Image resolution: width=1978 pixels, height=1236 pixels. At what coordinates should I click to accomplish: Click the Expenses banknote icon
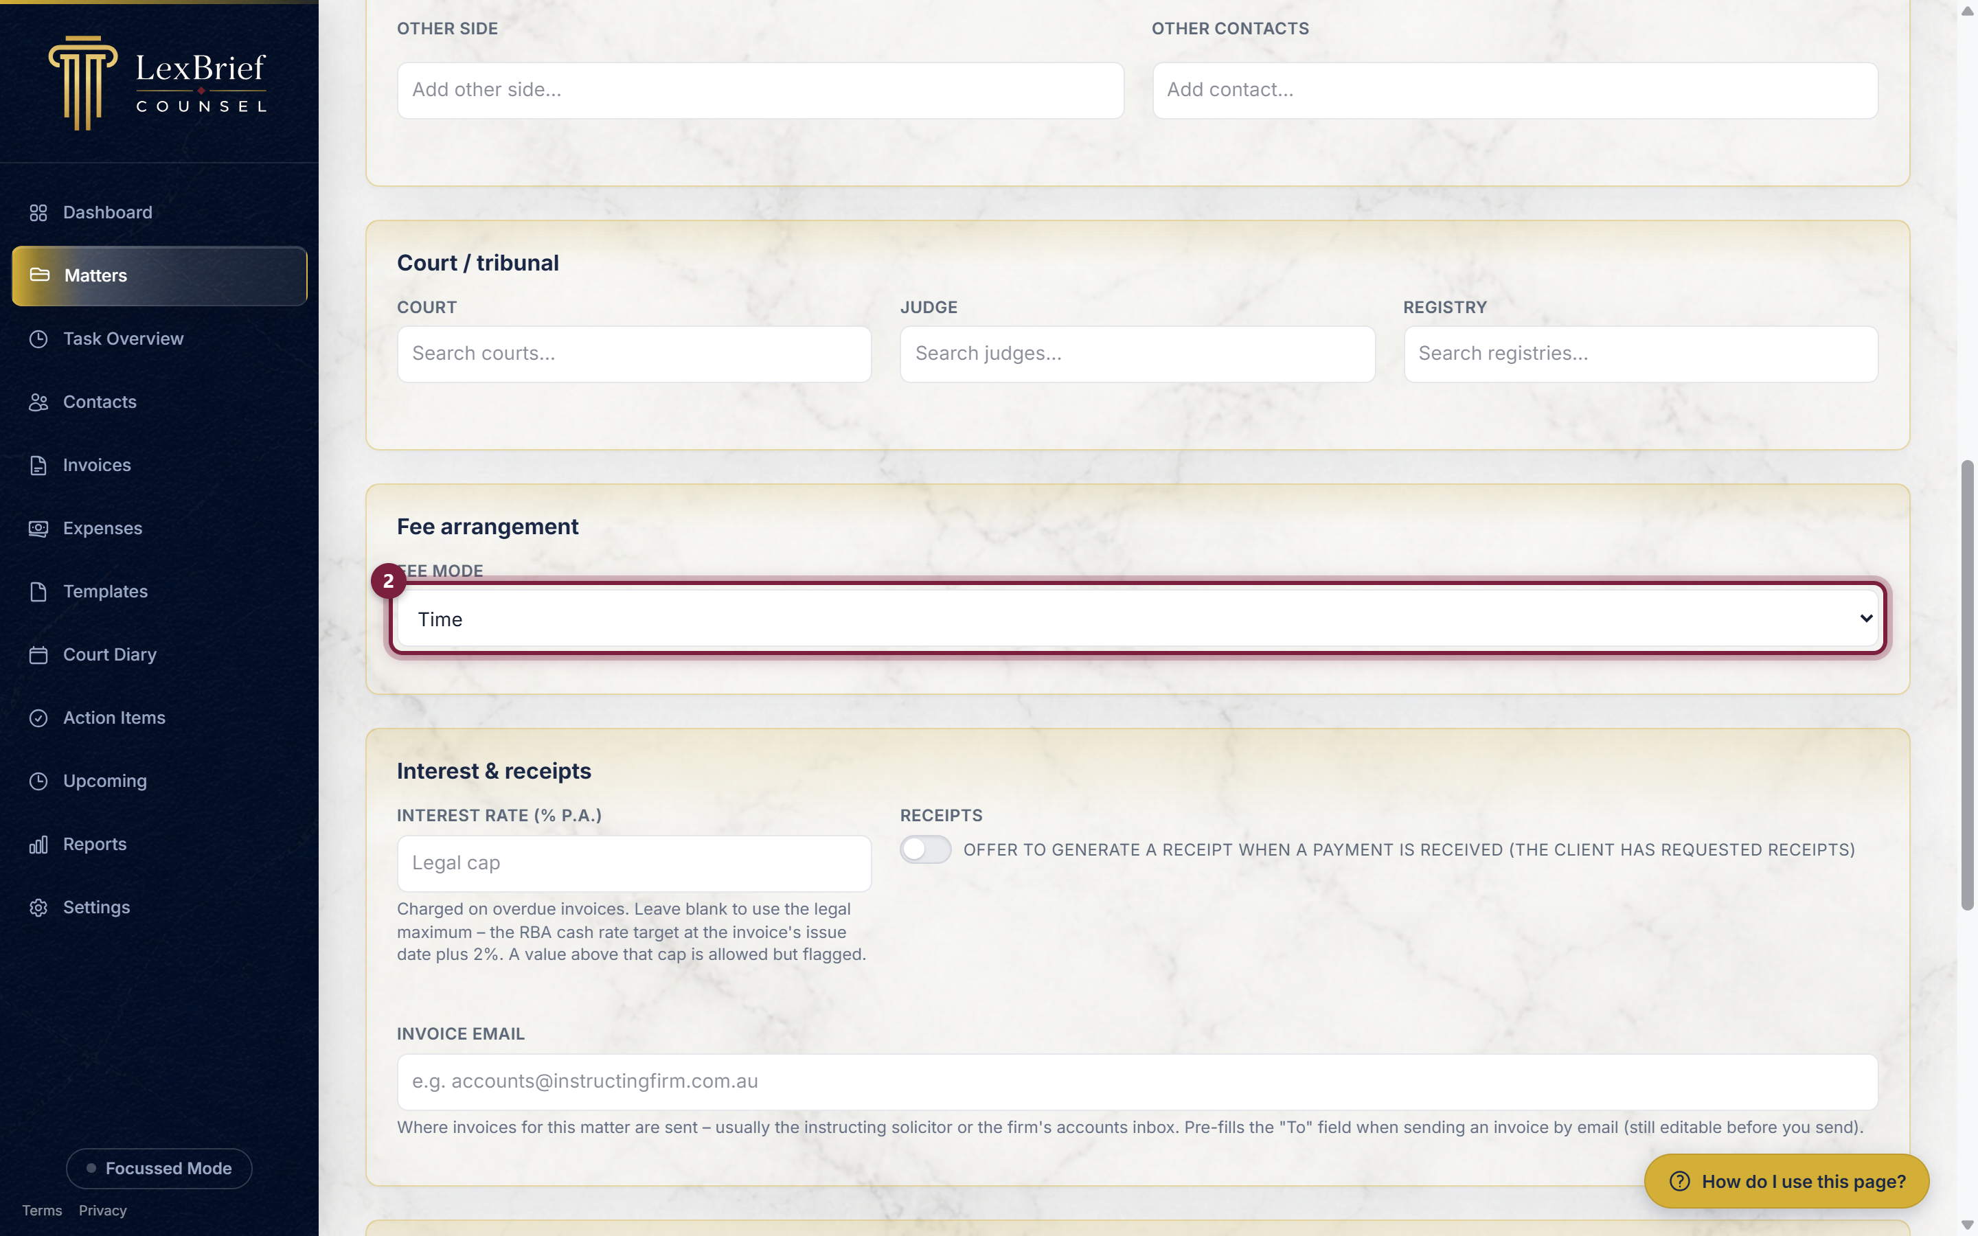pyautogui.click(x=38, y=529)
